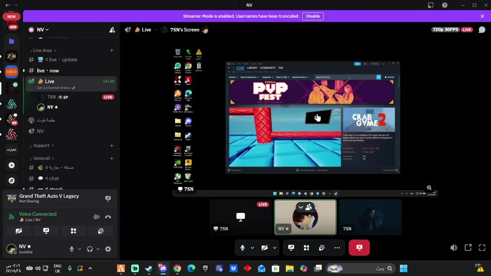Click the speaker icon left of Live header
The width and height of the screenshot is (491, 276).
(x=128, y=30)
